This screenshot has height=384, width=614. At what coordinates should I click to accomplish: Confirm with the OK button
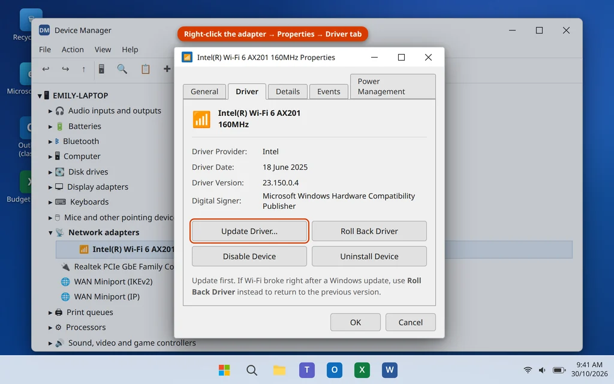[x=356, y=322]
